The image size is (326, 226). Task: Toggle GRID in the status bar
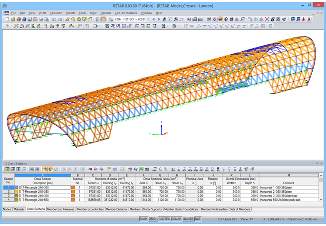(152, 219)
